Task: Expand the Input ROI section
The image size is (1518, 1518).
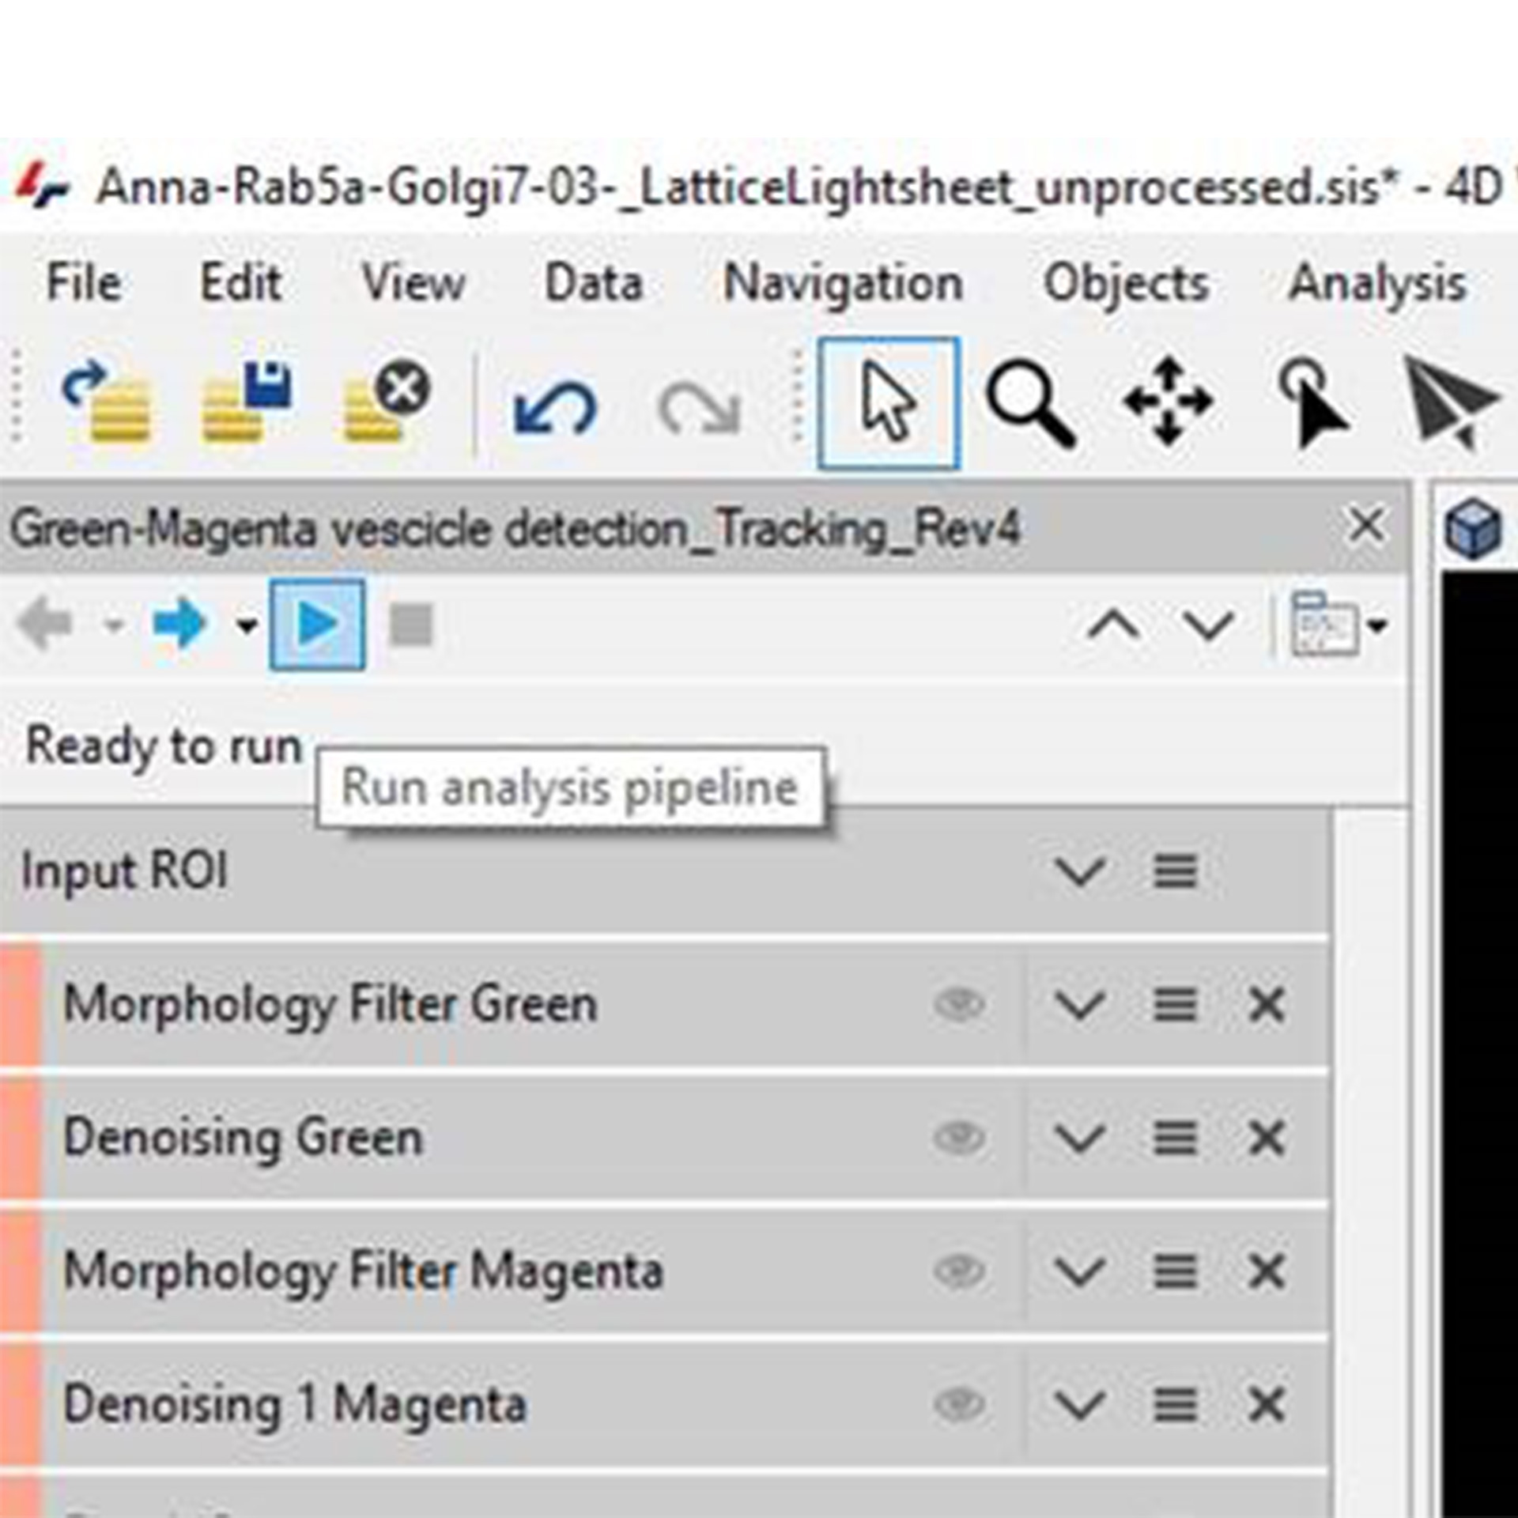Action: (x=1080, y=871)
